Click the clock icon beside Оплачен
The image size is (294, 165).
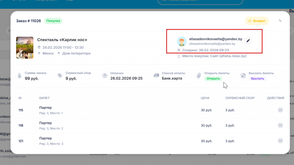105,75
